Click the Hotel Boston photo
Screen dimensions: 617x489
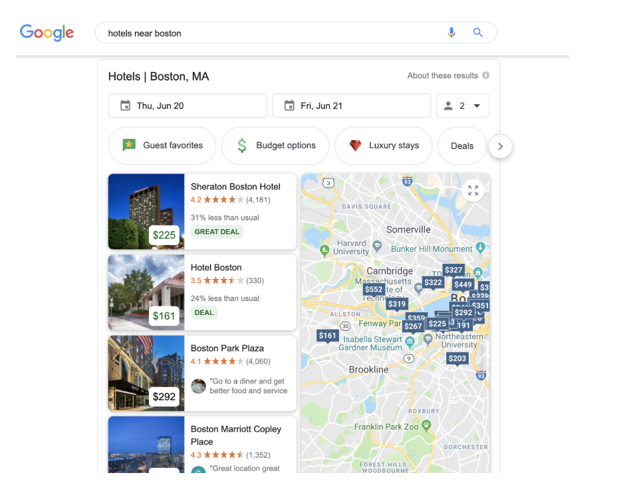tap(146, 292)
